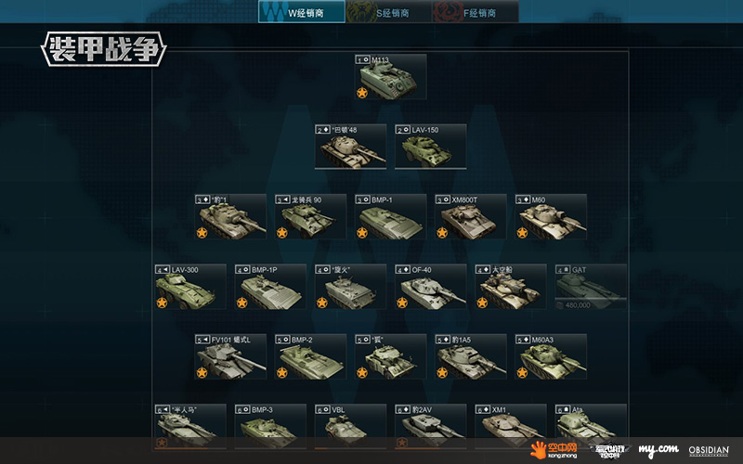Switch to the S经销商 tab

point(388,12)
